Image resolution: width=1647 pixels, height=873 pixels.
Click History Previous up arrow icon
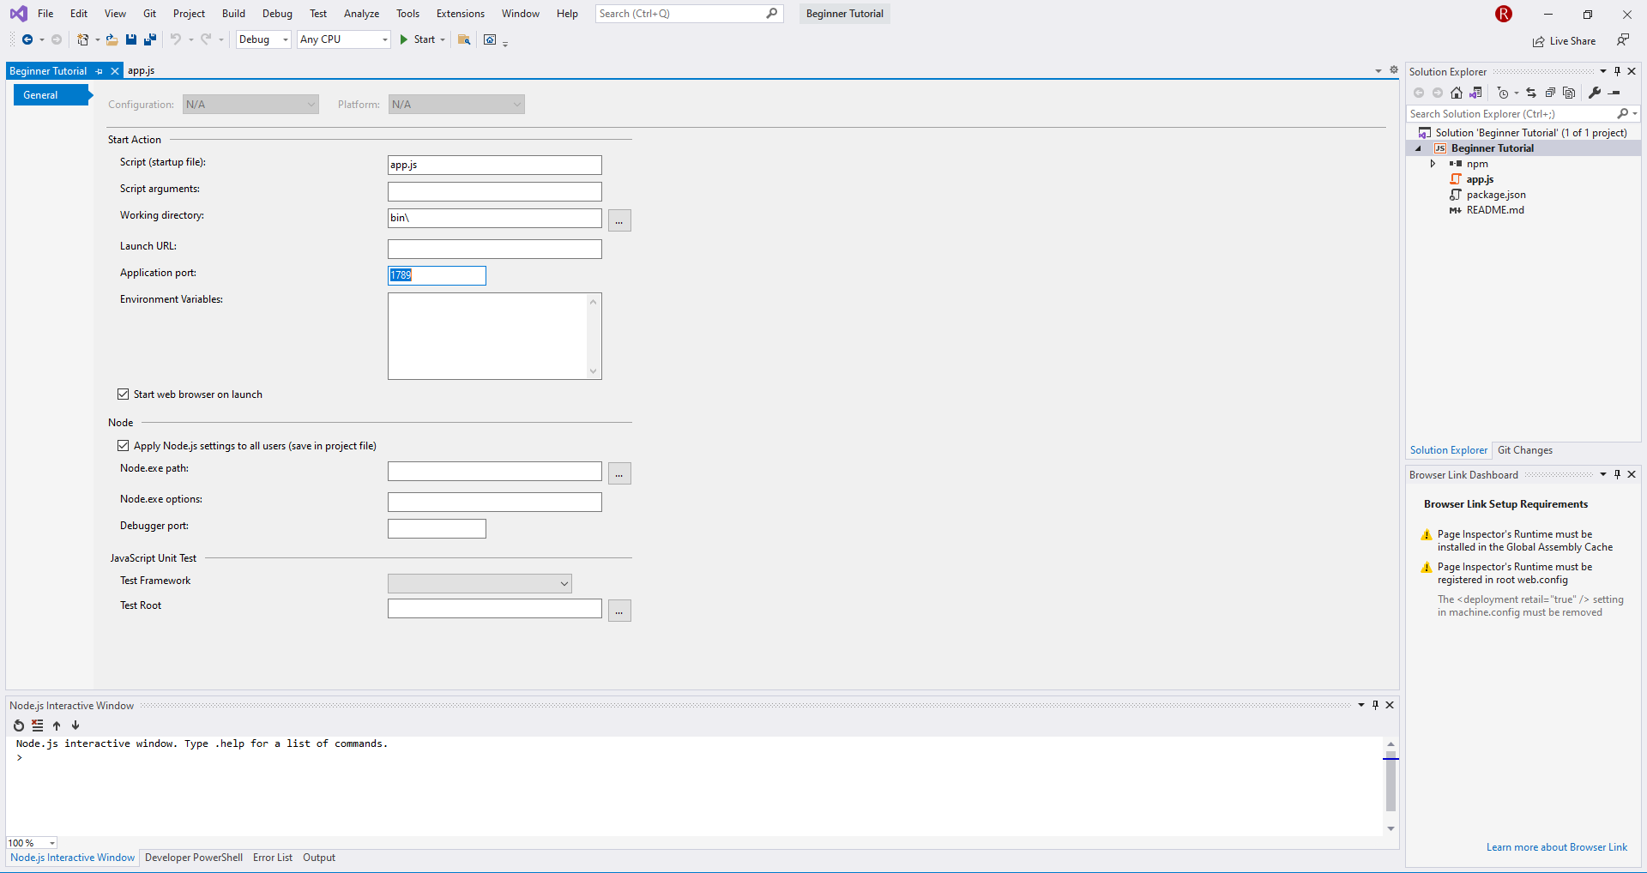(57, 725)
